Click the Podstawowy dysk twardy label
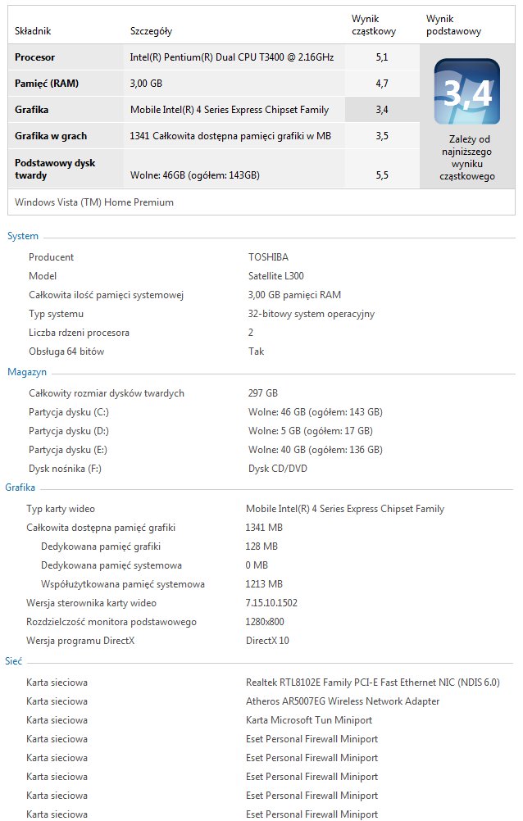This screenshot has height=821, width=523. click(55, 169)
